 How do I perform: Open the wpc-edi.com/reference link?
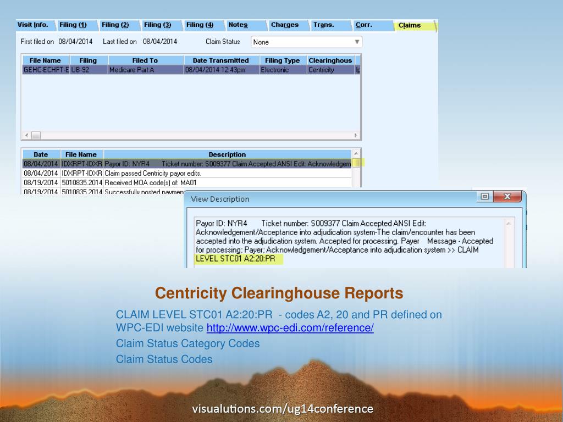(290, 327)
